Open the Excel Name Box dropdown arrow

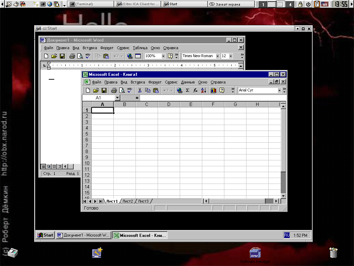pyautogui.click(x=118, y=98)
